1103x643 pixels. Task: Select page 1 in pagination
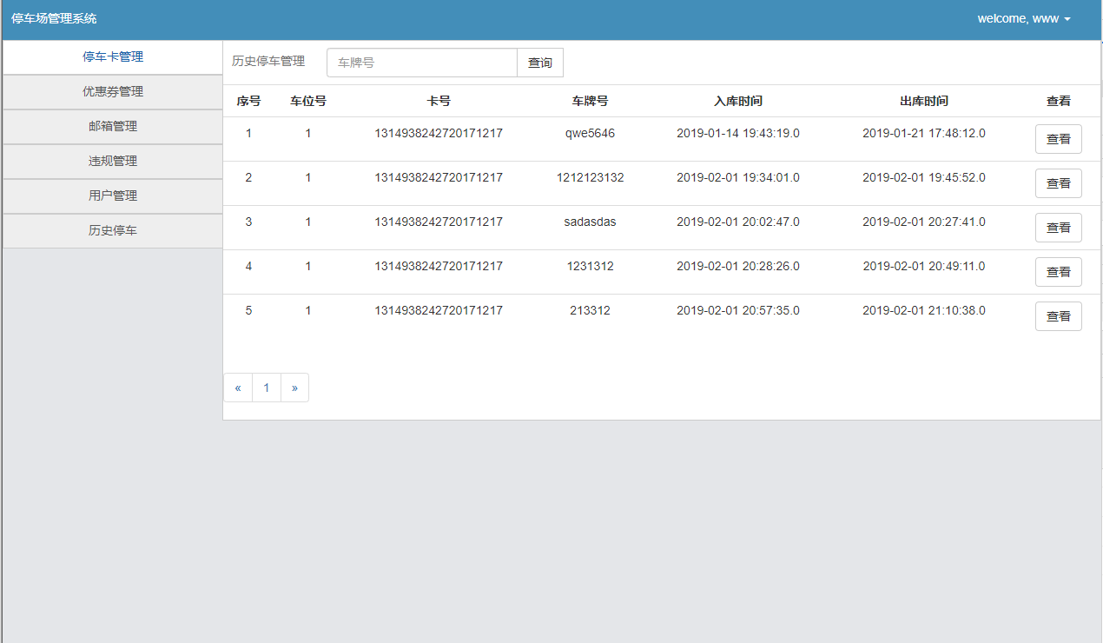click(x=267, y=388)
